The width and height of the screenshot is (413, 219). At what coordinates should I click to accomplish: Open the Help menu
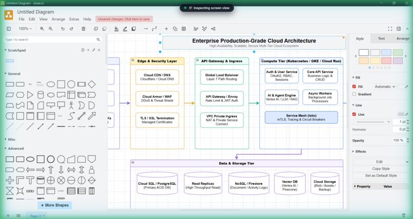(x=87, y=19)
